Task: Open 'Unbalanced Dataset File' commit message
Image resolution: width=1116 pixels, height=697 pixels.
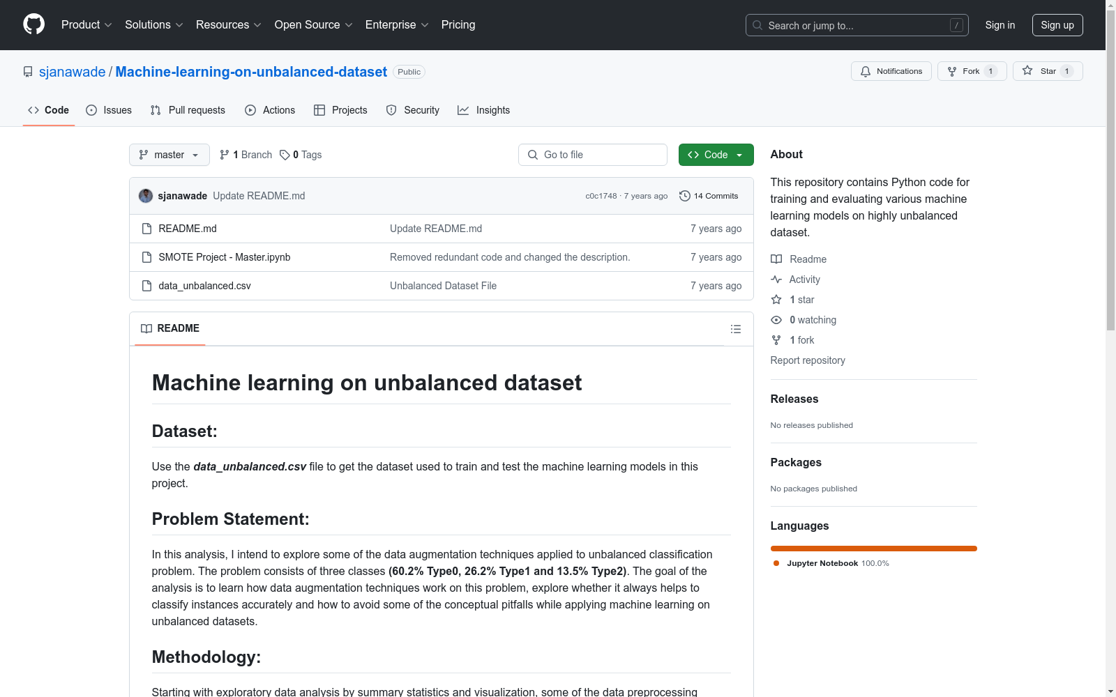Action: pyautogui.click(x=443, y=286)
